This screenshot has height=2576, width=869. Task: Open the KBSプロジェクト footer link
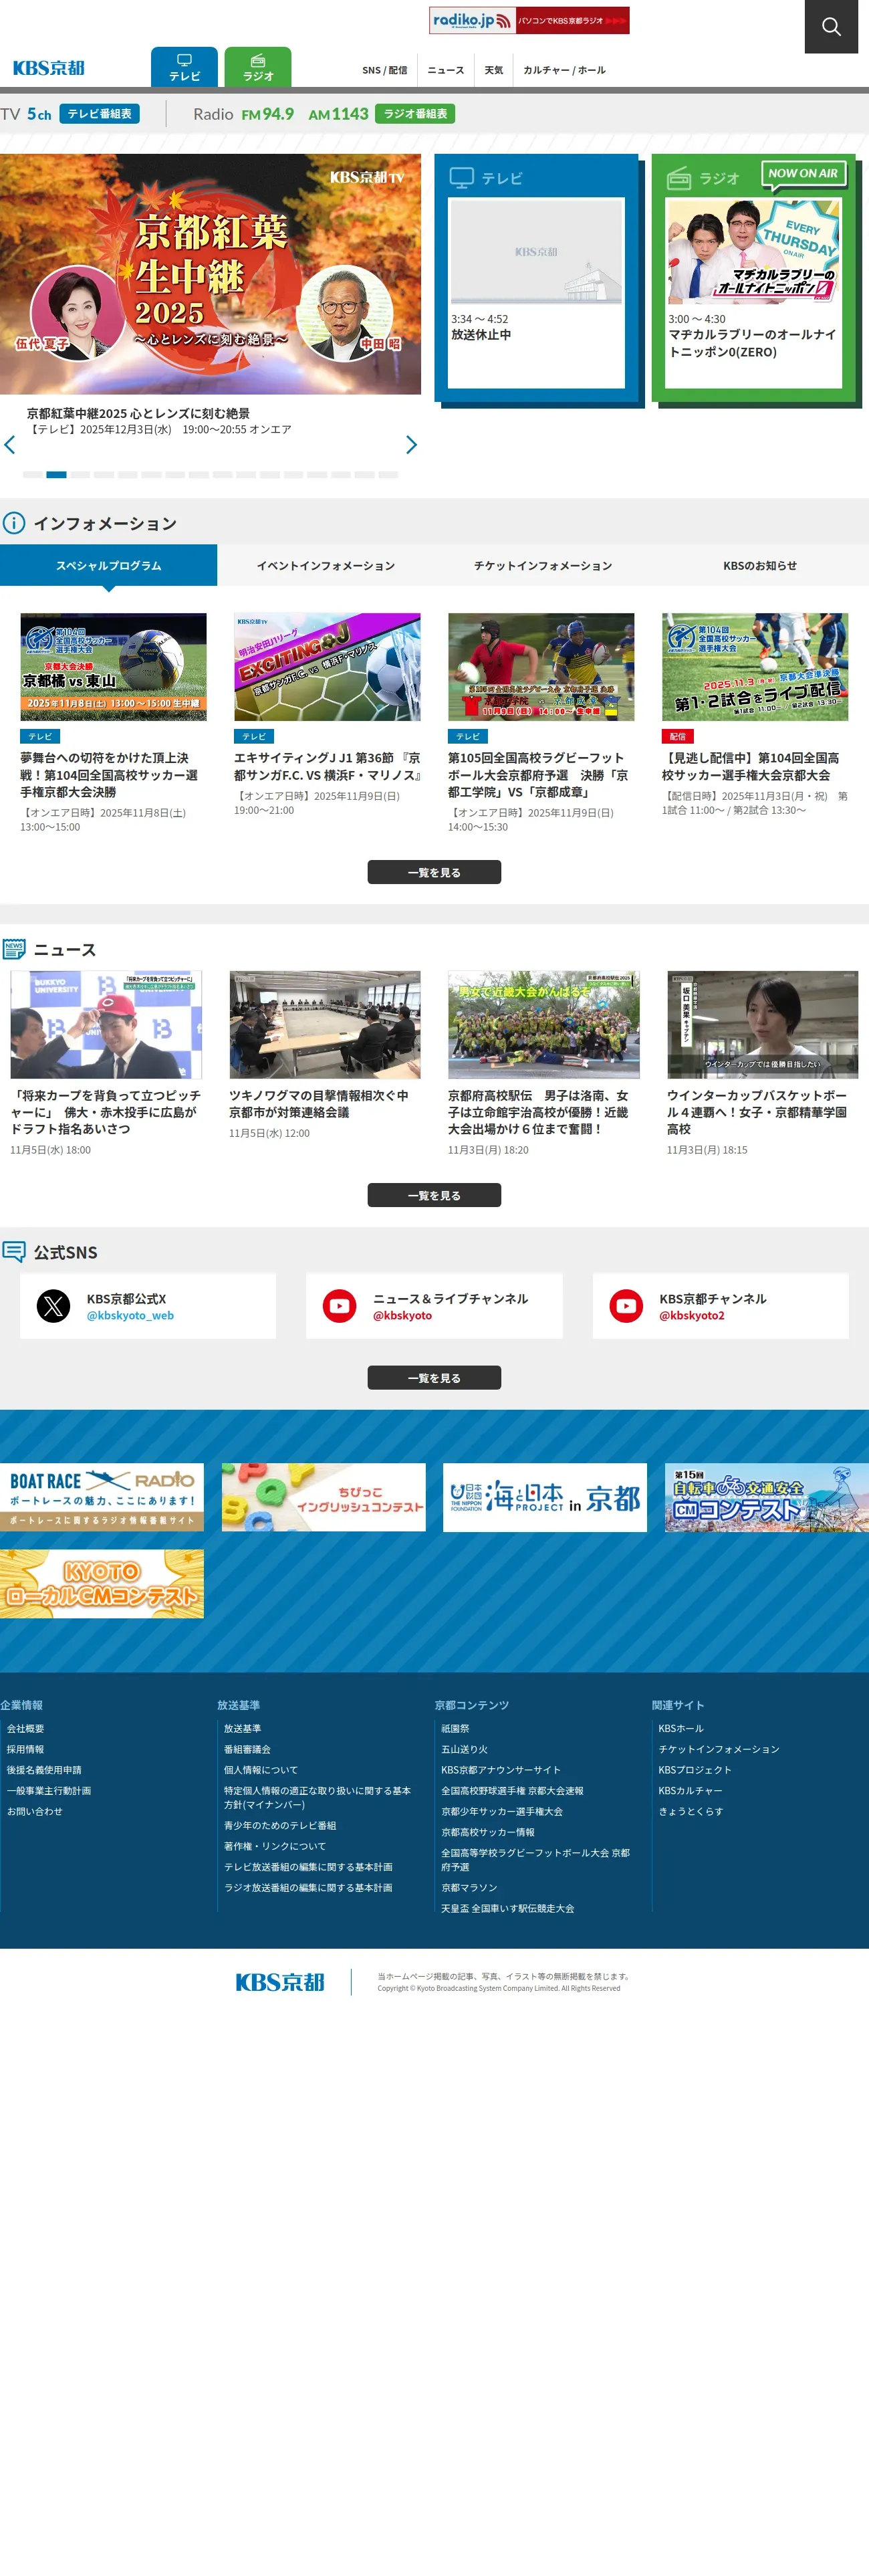(695, 1770)
